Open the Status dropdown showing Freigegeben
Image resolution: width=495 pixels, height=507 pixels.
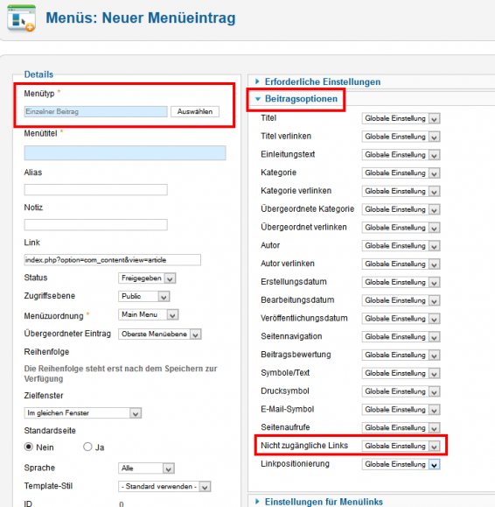coord(147,278)
